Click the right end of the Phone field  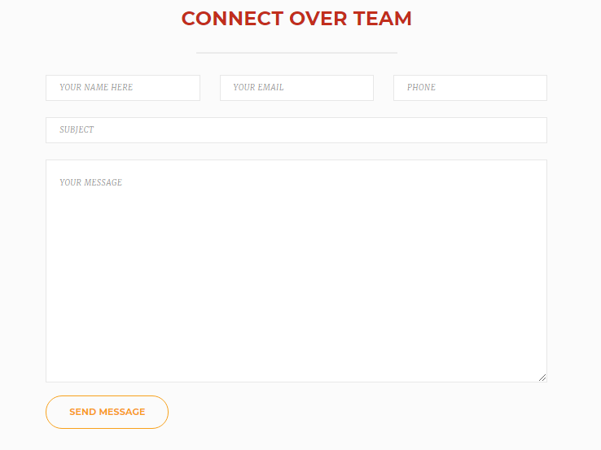point(533,88)
